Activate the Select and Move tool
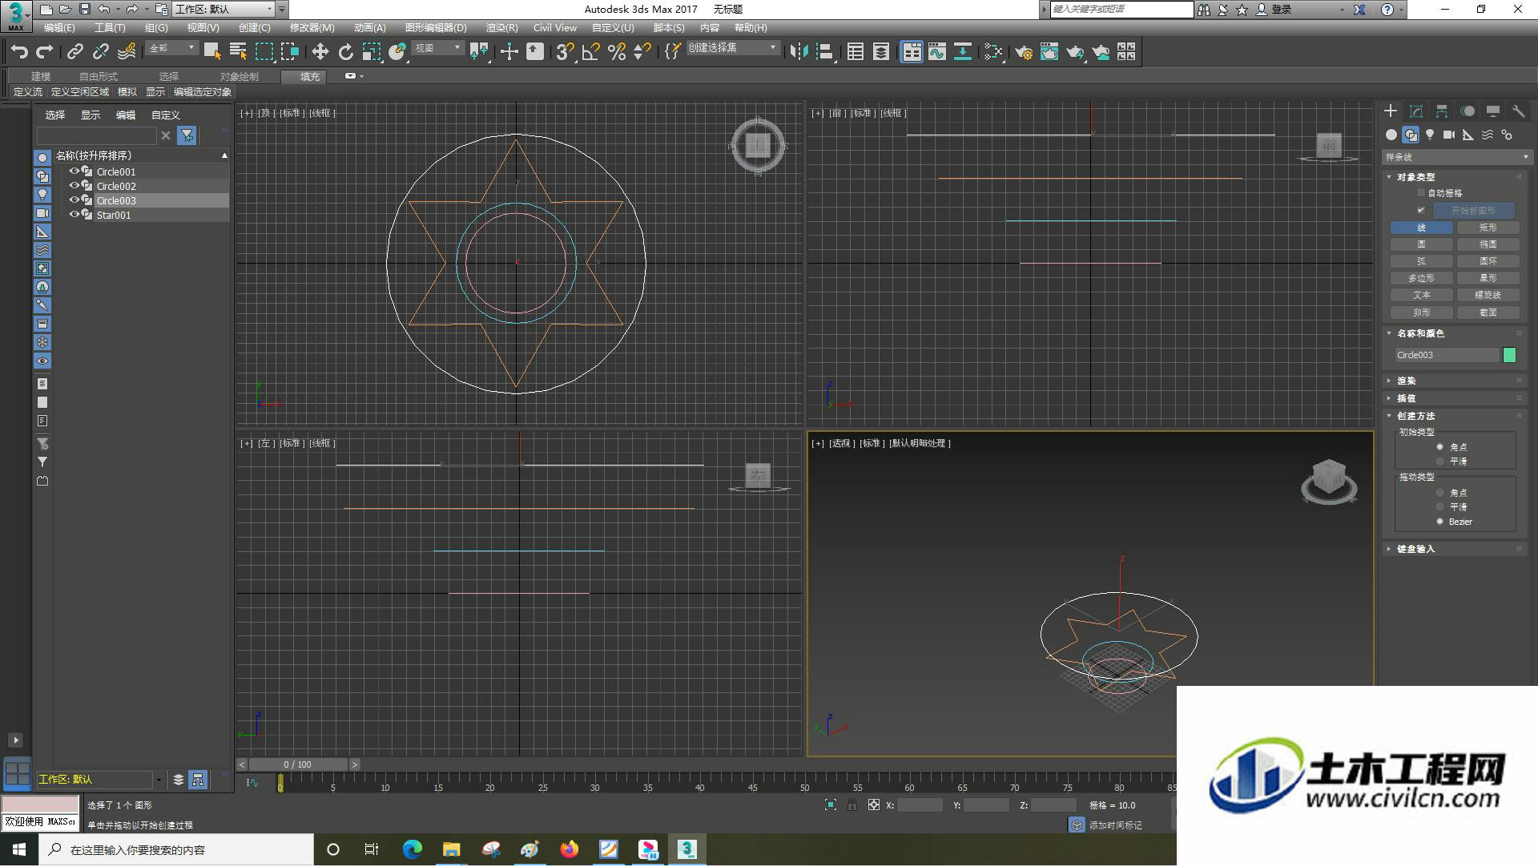This screenshot has height=867, width=1538. pos(320,52)
